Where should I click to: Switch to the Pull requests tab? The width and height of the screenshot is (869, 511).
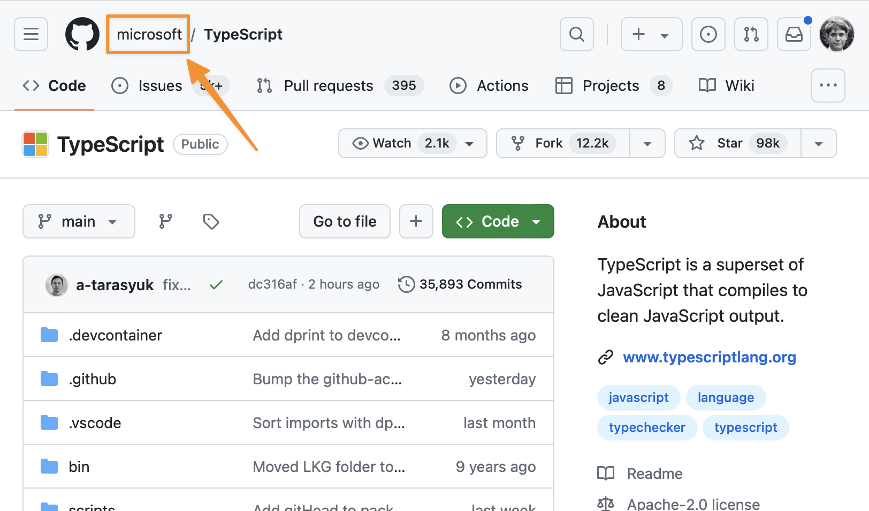click(x=328, y=86)
